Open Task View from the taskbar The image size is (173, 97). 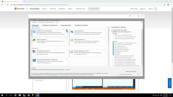(x=11, y=95)
